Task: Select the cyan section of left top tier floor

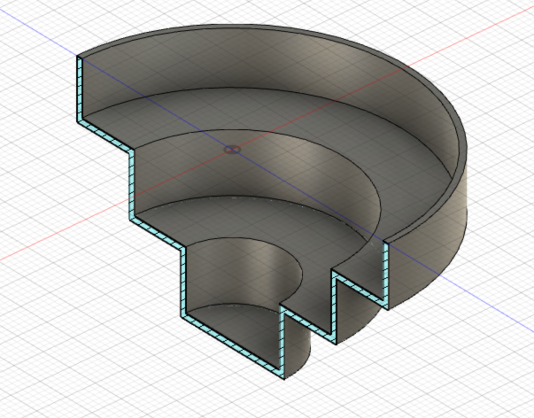Action: click(x=104, y=137)
